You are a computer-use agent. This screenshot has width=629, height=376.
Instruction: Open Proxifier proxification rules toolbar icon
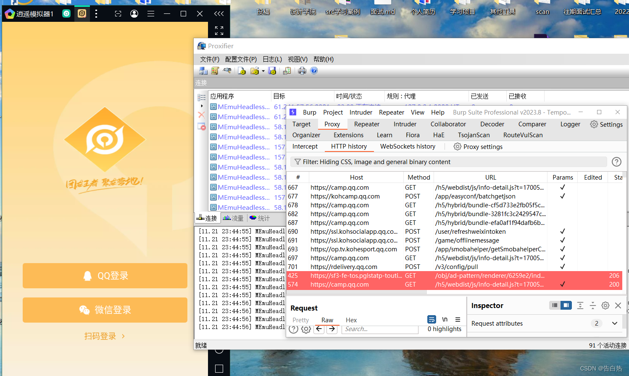tap(215, 71)
